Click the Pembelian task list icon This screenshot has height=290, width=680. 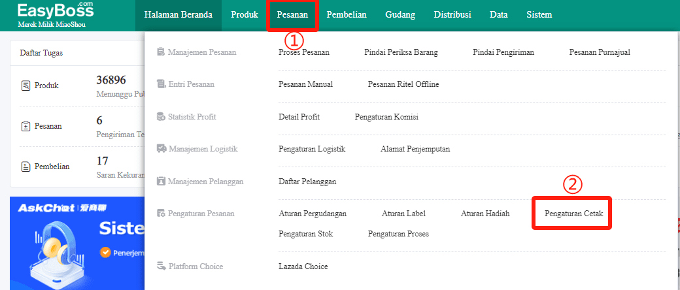pos(26,167)
